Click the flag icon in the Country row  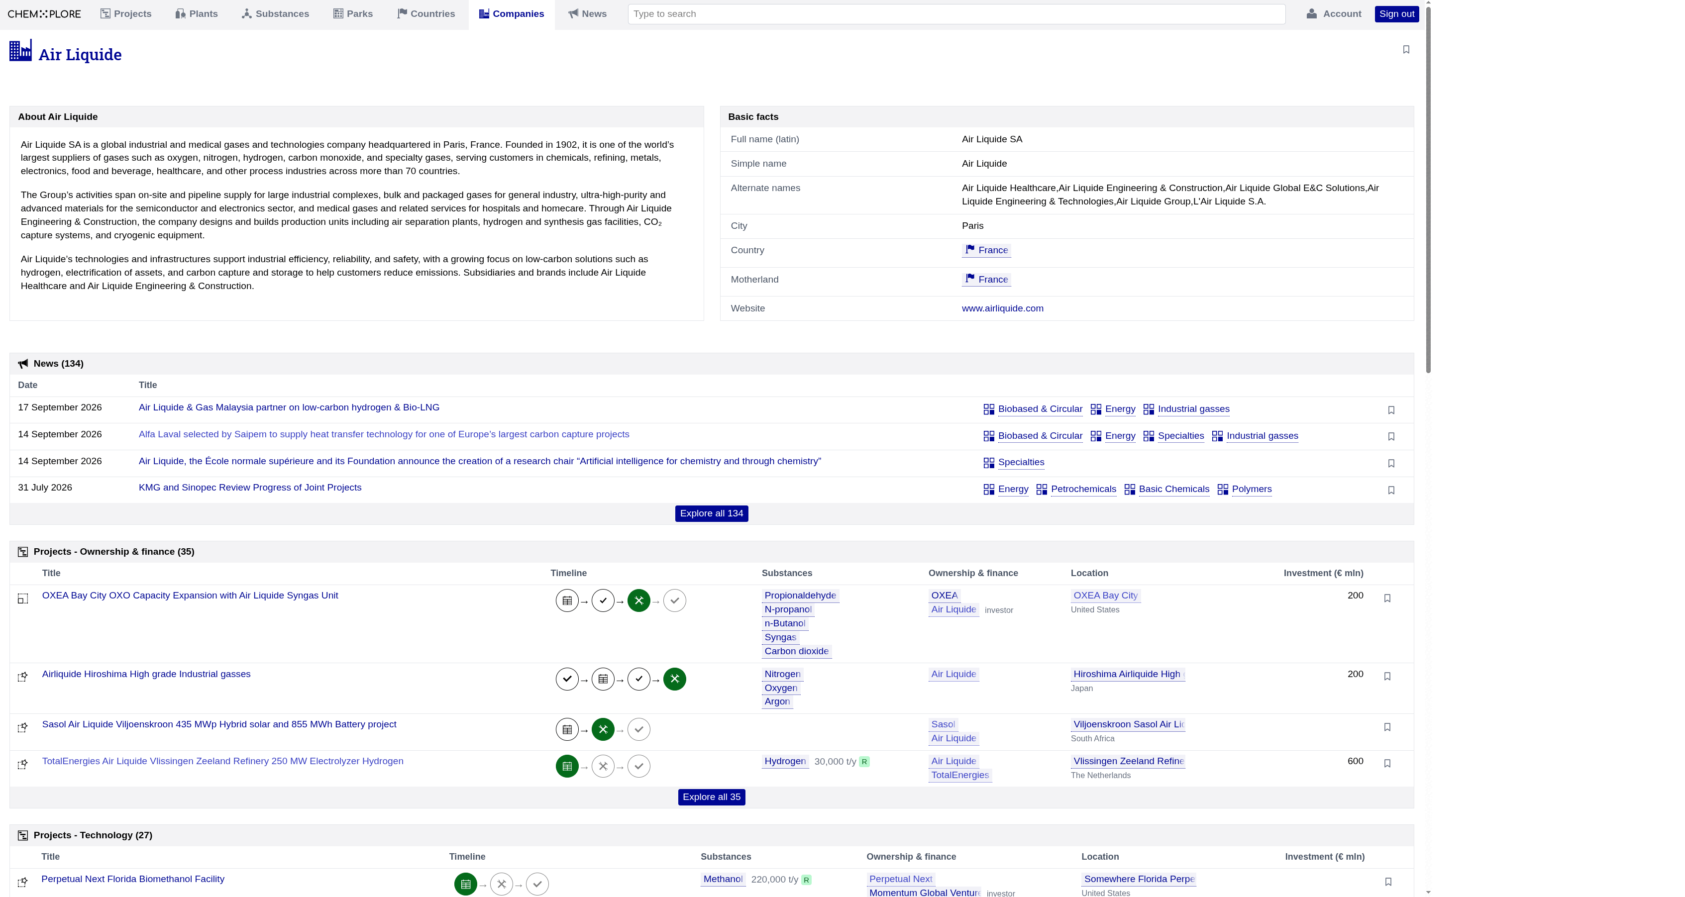pyautogui.click(x=970, y=249)
